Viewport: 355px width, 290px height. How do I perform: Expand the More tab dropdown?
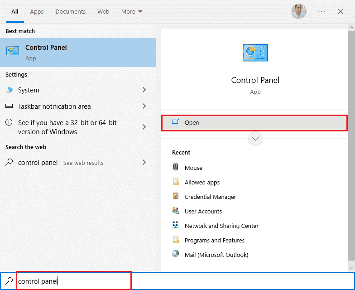click(131, 11)
